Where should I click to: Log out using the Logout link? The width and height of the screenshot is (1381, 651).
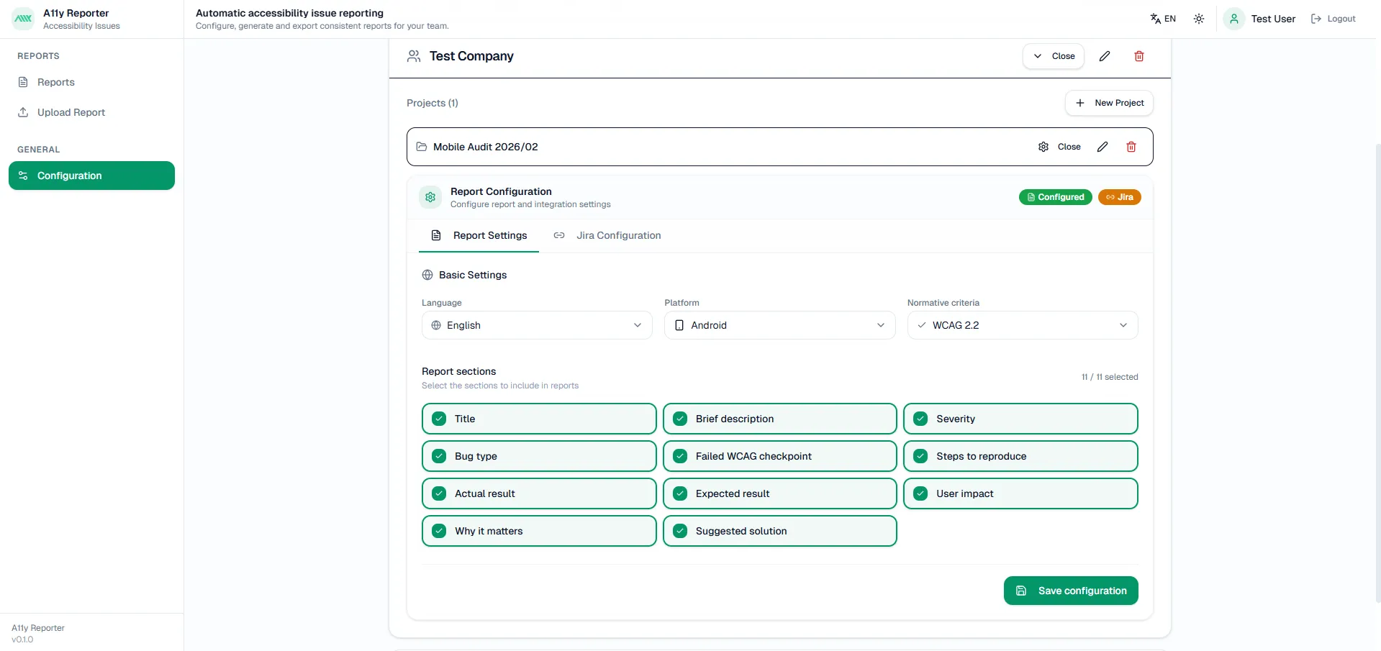(x=1334, y=19)
